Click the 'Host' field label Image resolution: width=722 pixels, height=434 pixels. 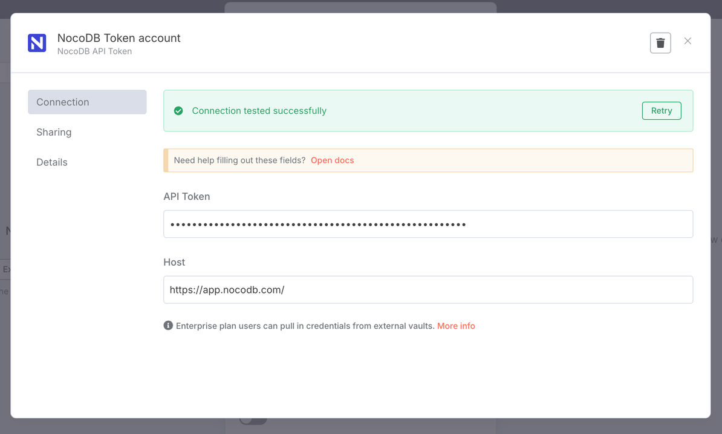coord(174,262)
